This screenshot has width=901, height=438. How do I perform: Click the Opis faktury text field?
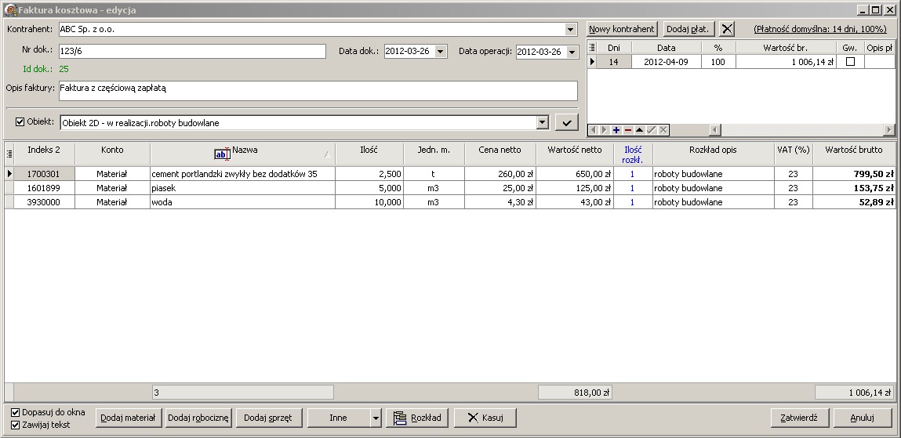318,91
